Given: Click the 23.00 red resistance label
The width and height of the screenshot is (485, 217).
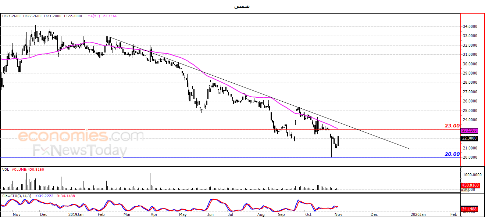Looking at the screenshot, I should 452,126.
